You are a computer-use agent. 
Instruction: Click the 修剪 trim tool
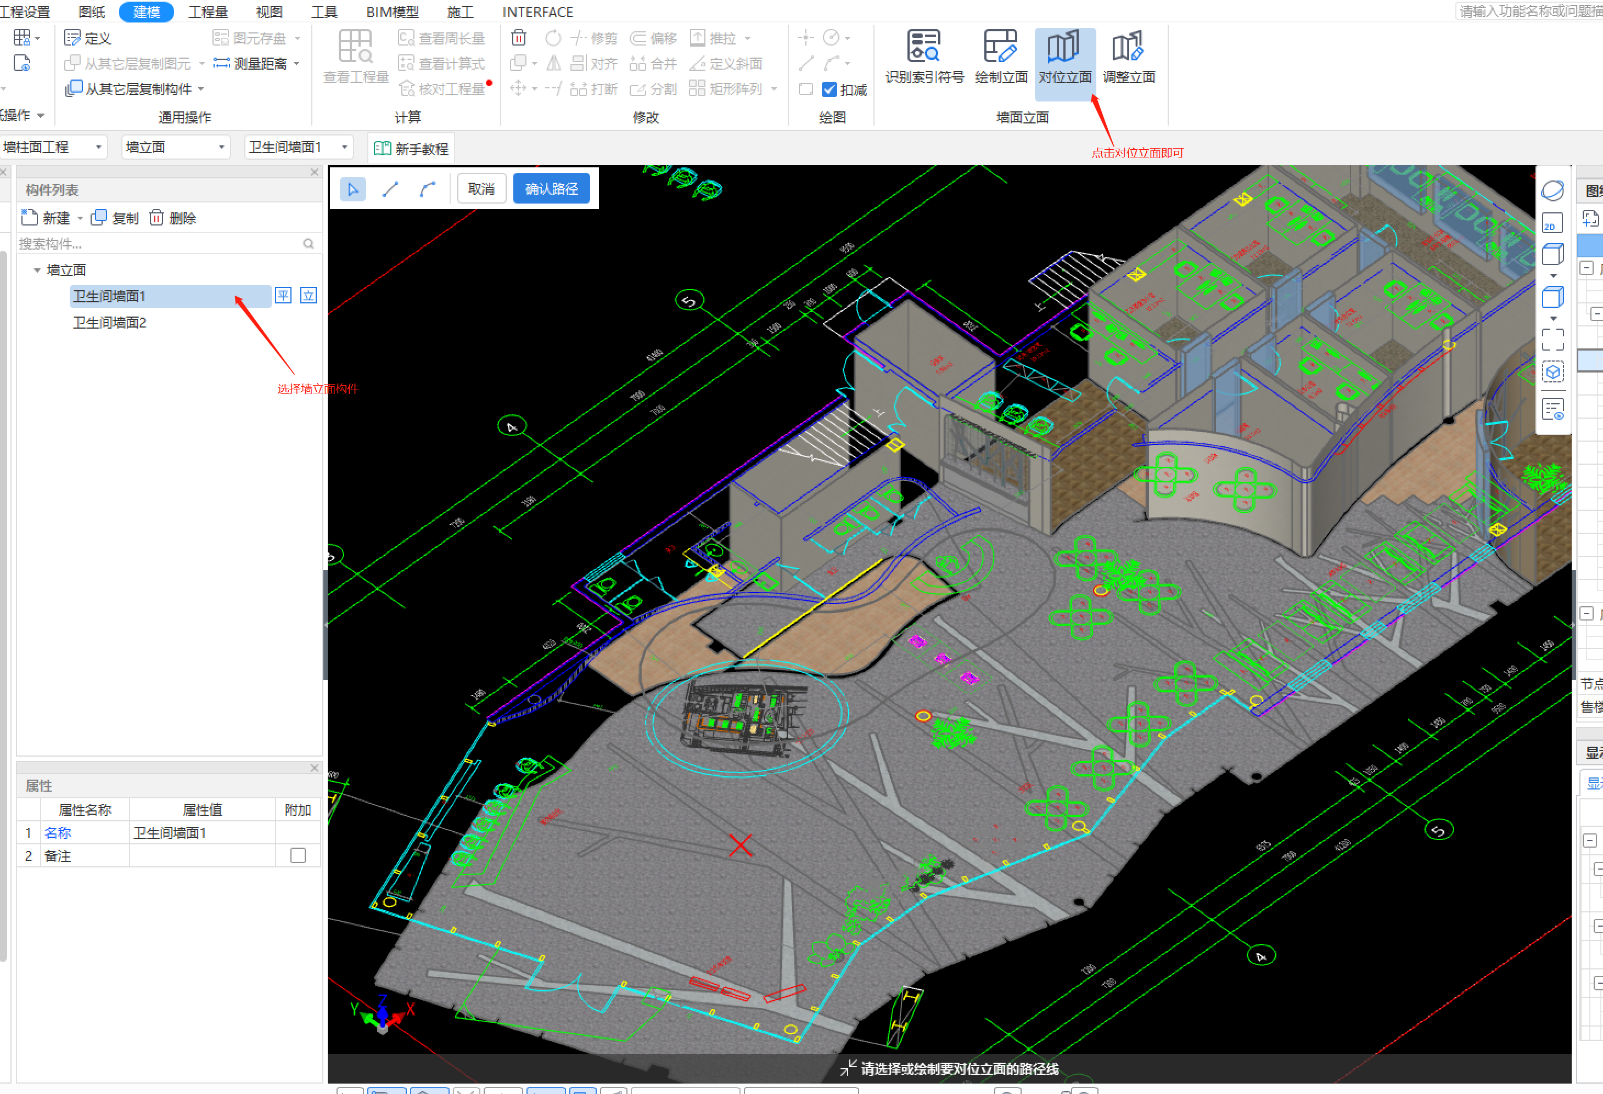click(x=594, y=38)
